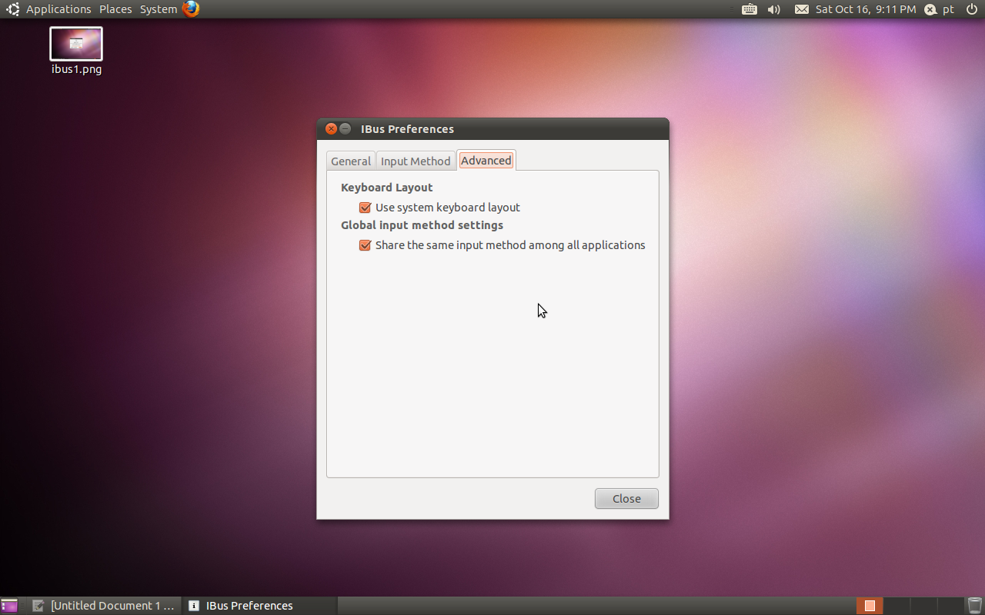Image resolution: width=985 pixels, height=615 pixels.
Task: Click the Show Desktop icon in bottom panel
Action: tap(9, 606)
